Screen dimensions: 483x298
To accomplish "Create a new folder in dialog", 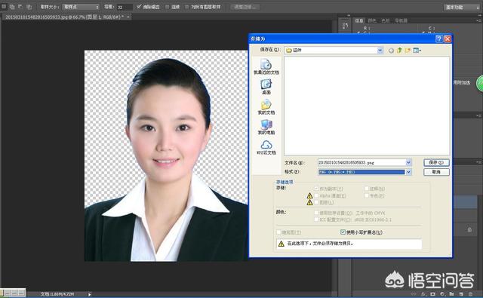I will coord(408,51).
